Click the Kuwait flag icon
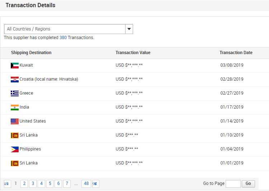 (15, 66)
